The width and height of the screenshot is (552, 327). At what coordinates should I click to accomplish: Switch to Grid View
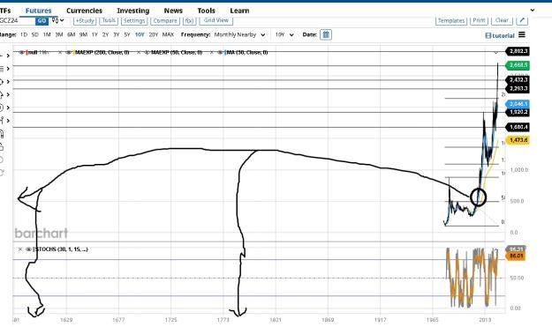216,21
